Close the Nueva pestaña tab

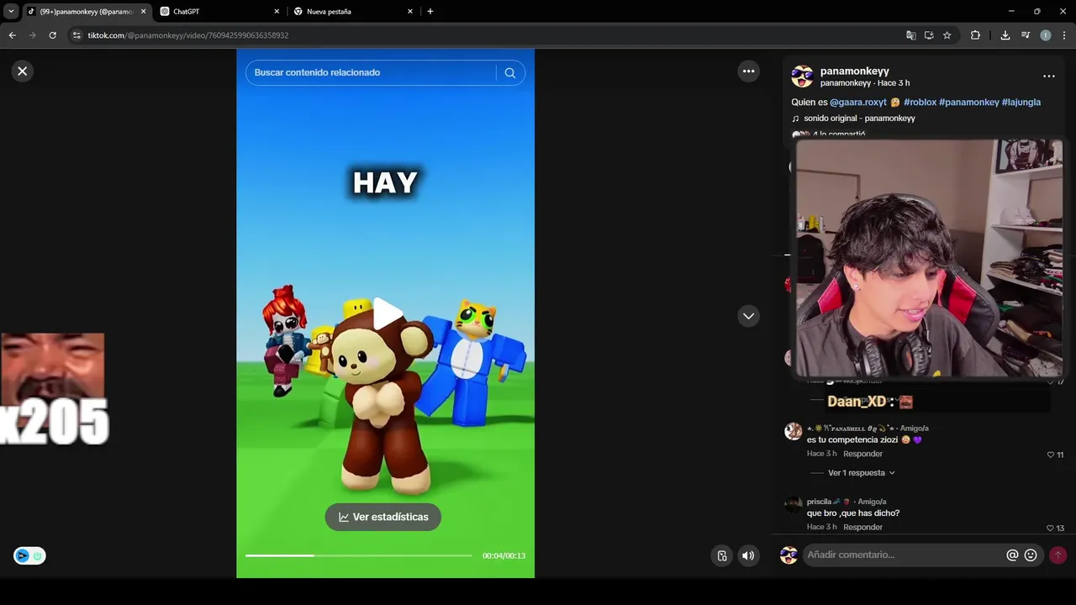tap(410, 12)
